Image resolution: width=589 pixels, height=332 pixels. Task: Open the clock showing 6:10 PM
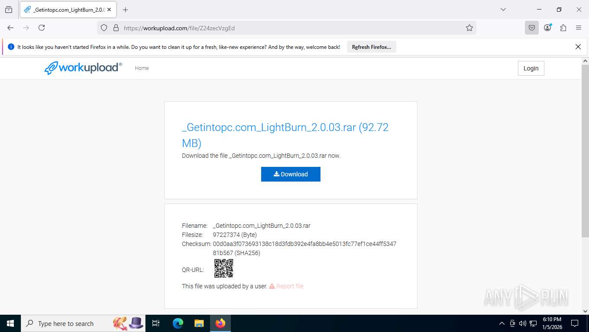pos(552,323)
